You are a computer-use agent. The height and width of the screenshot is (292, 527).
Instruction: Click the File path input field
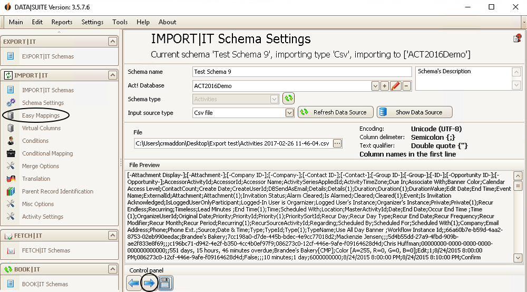pos(233,143)
